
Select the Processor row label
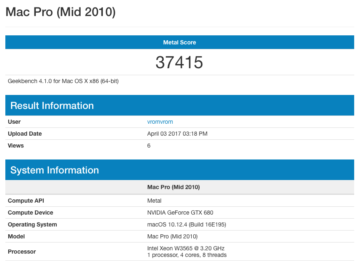[x=22, y=252]
